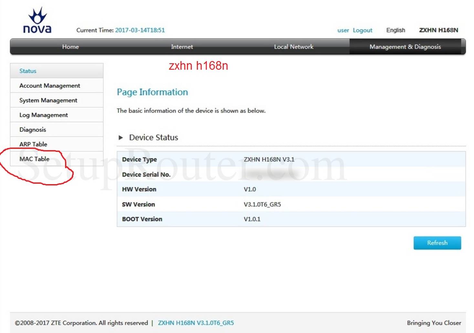Viewport: 474px width, 333px height.
Task: Open Account Management menu item
Action: click(57, 86)
